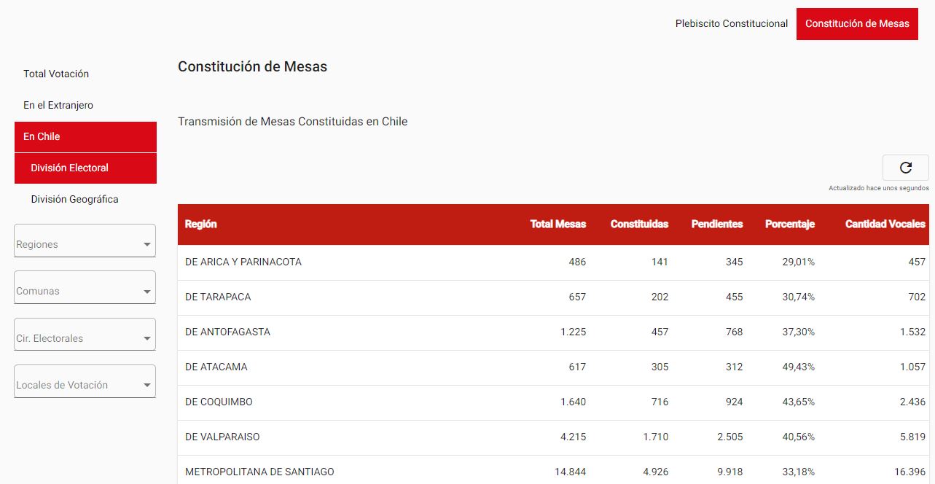Open the Cir. Electorales dropdown
This screenshot has height=484, width=935.
tap(85, 338)
